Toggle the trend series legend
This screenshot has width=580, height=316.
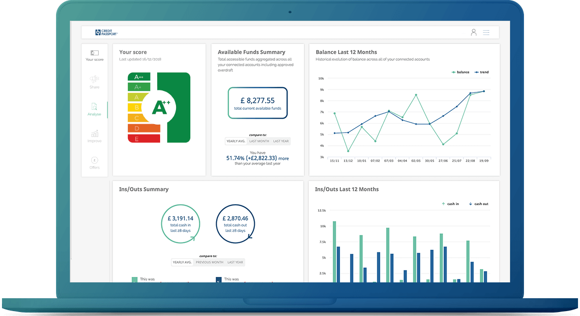[x=481, y=72]
